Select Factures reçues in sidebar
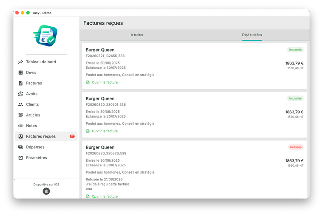The width and height of the screenshot is (323, 216). pyautogui.click(x=46, y=136)
